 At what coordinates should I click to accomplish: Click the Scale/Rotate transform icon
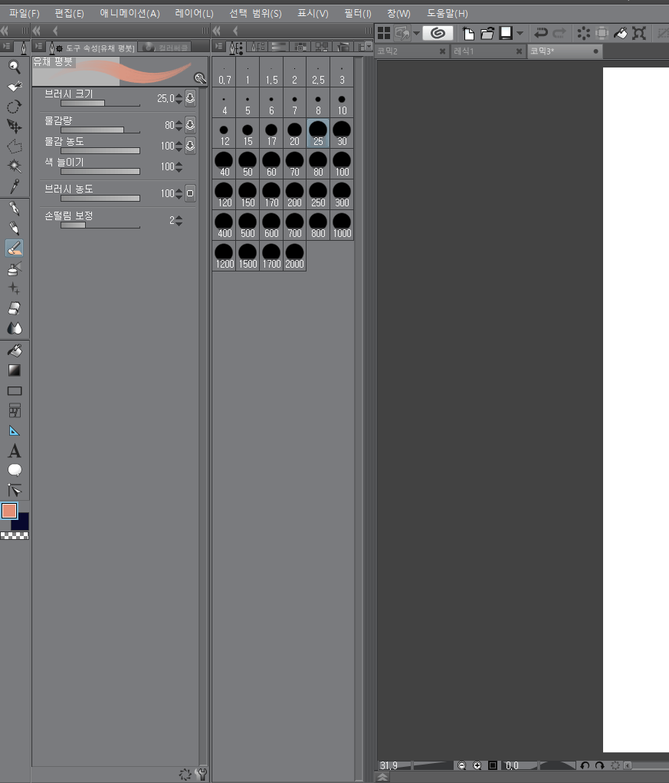coord(639,33)
